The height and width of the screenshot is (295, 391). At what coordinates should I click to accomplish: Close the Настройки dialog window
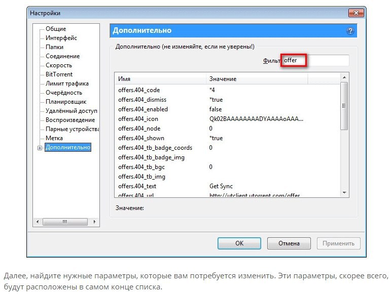click(356, 13)
